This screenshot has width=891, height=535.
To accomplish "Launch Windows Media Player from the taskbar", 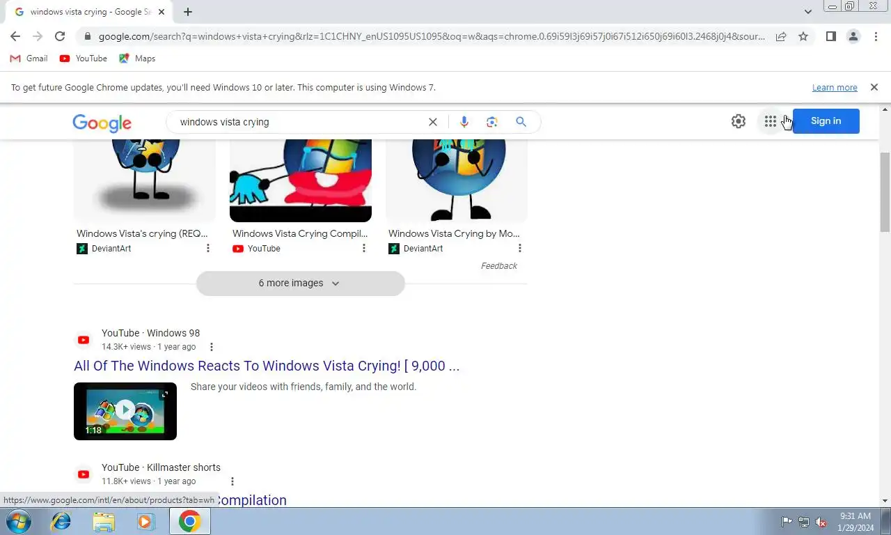I will click(x=145, y=521).
